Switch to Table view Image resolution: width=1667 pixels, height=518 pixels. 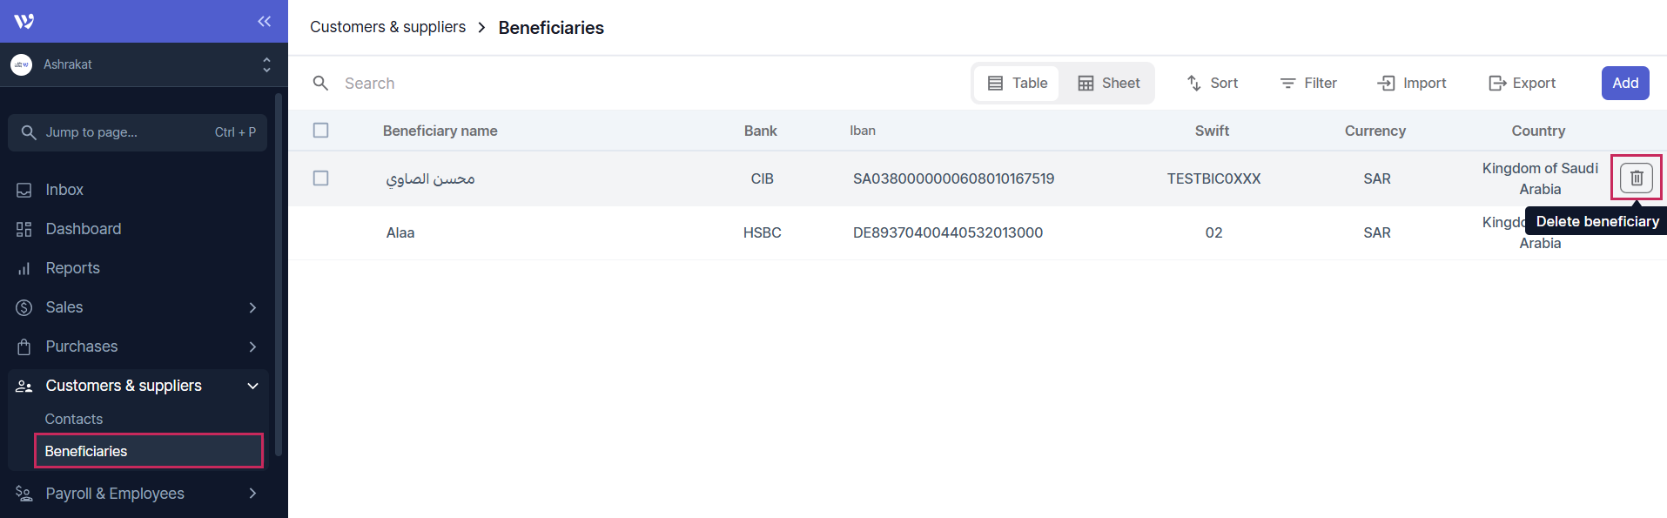1017,84
